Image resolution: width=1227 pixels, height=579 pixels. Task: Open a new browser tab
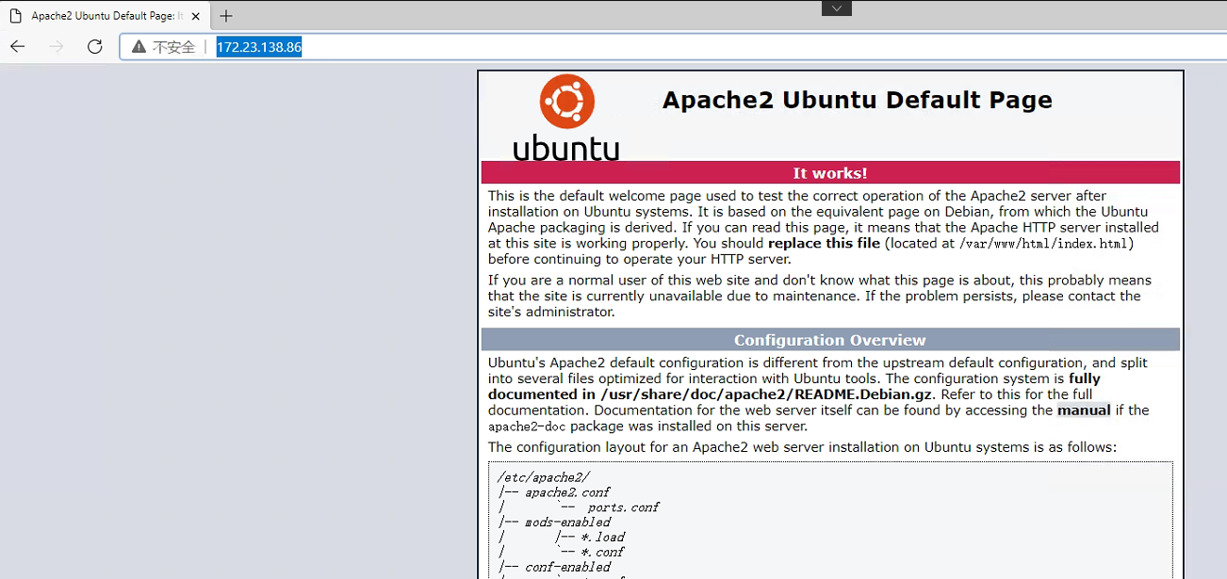pos(225,15)
